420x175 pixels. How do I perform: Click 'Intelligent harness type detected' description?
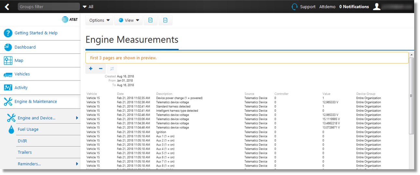point(177,111)
